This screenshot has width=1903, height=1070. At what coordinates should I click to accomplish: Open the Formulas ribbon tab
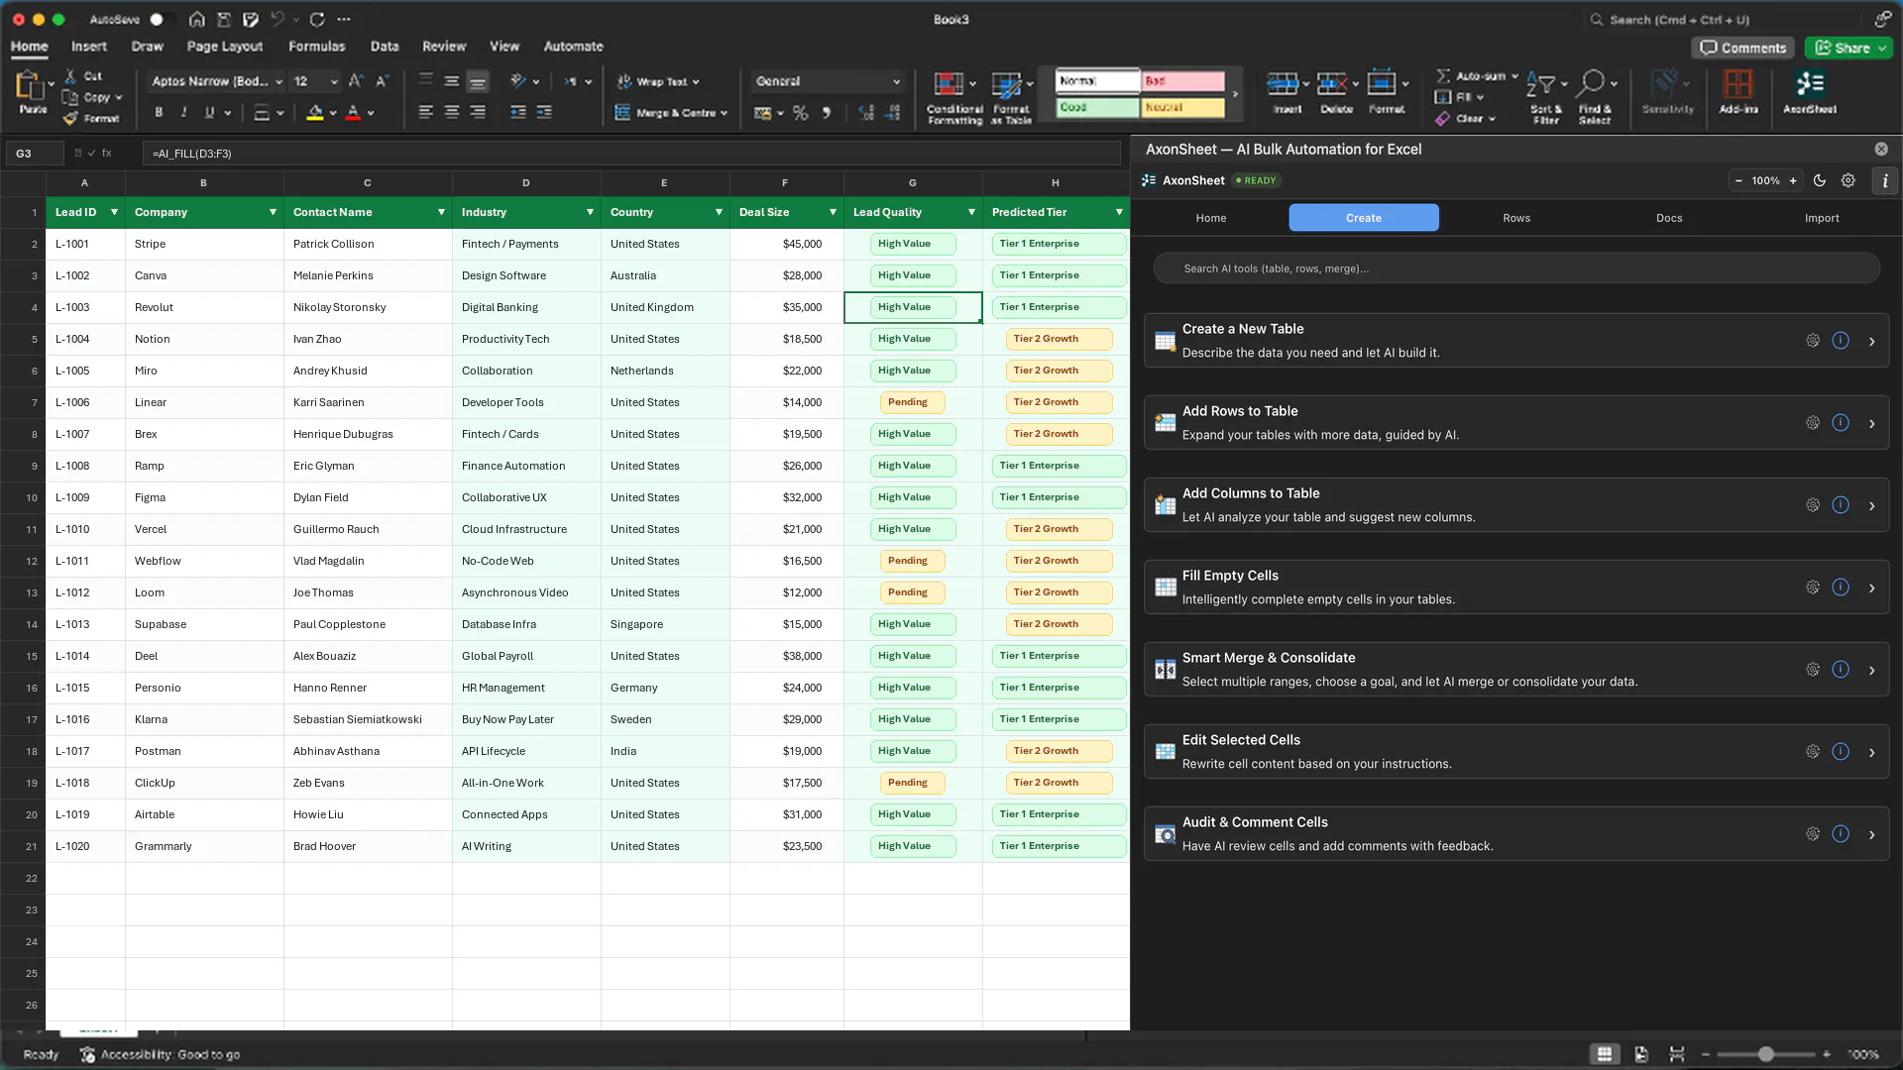[317, 47]
